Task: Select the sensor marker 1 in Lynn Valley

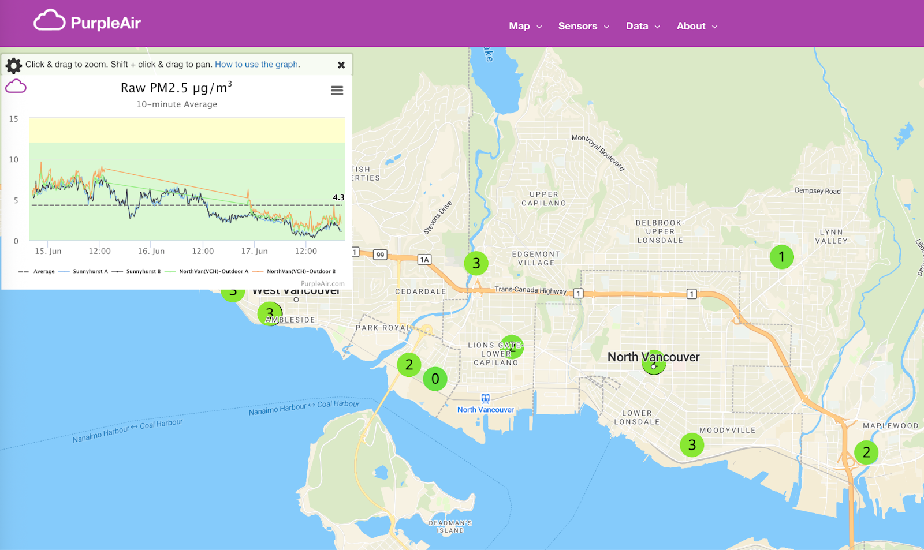Action: click(782, 257)
